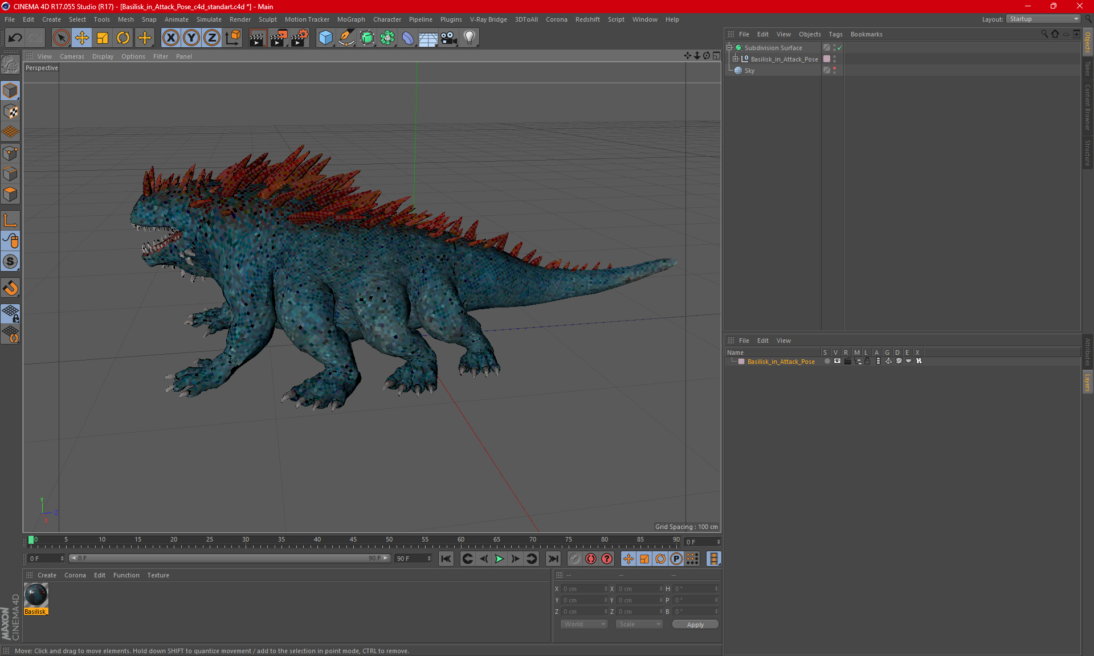This screenshot has height=656, width=1094.
Task: Add Subdivision Surface generator
Action: click(367, 38)
